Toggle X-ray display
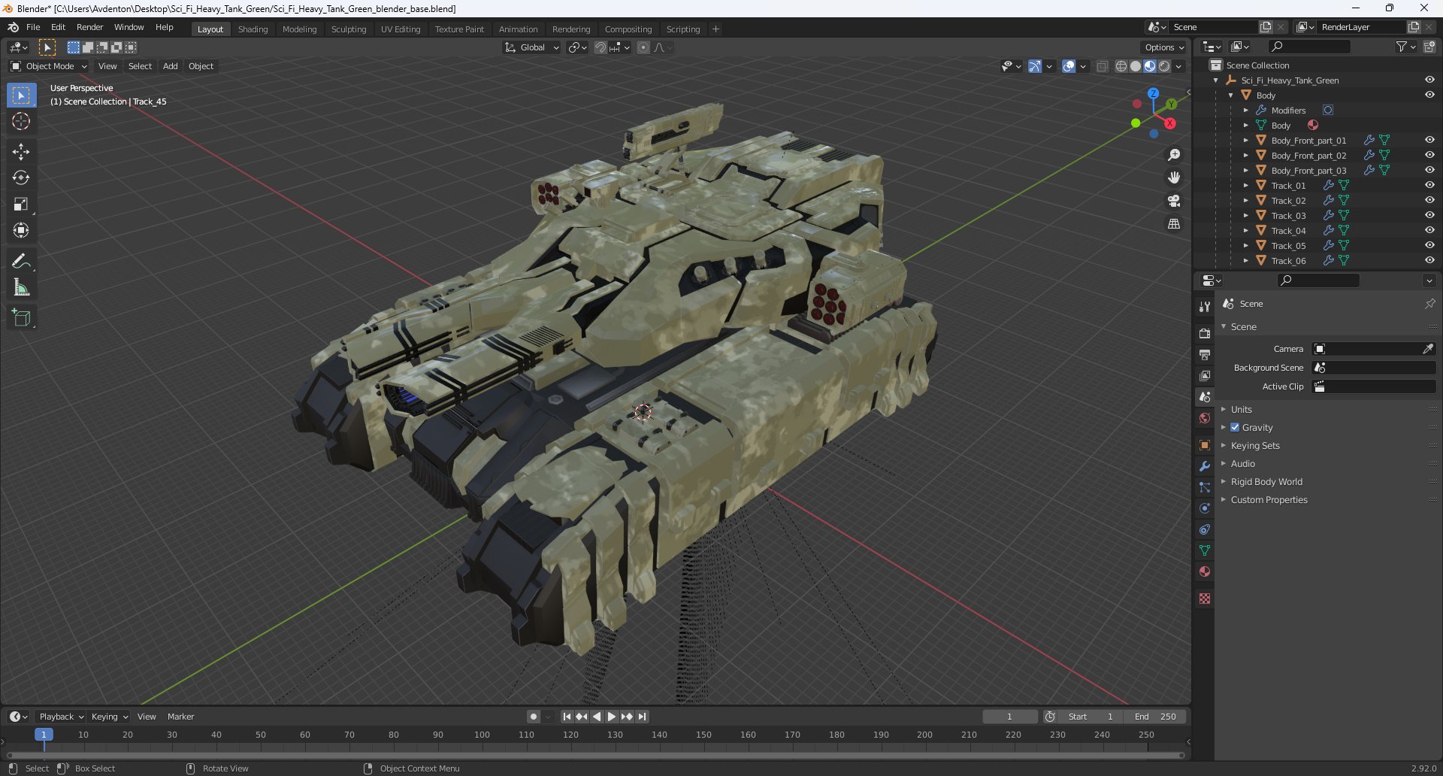The image size is (1443, 776). pos(1102,66)
